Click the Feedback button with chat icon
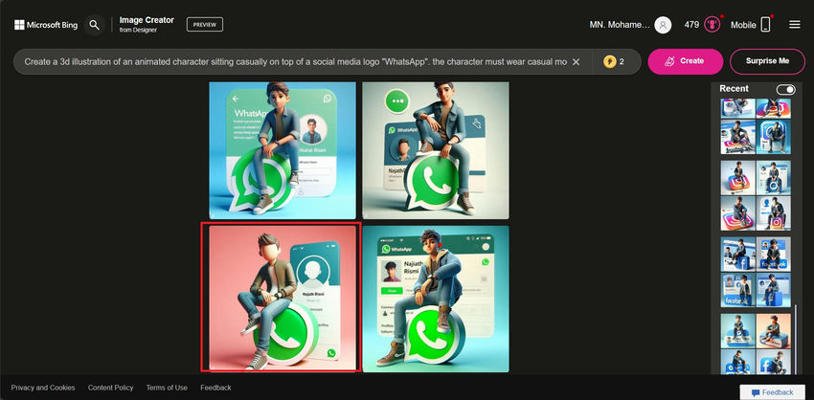814x400 pixels. pyautogui.click(x=773, y=392)
